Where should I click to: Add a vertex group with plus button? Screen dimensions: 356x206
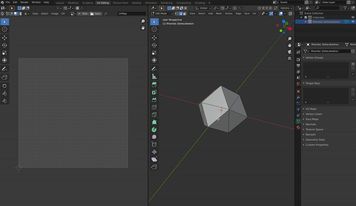point(353,64)
